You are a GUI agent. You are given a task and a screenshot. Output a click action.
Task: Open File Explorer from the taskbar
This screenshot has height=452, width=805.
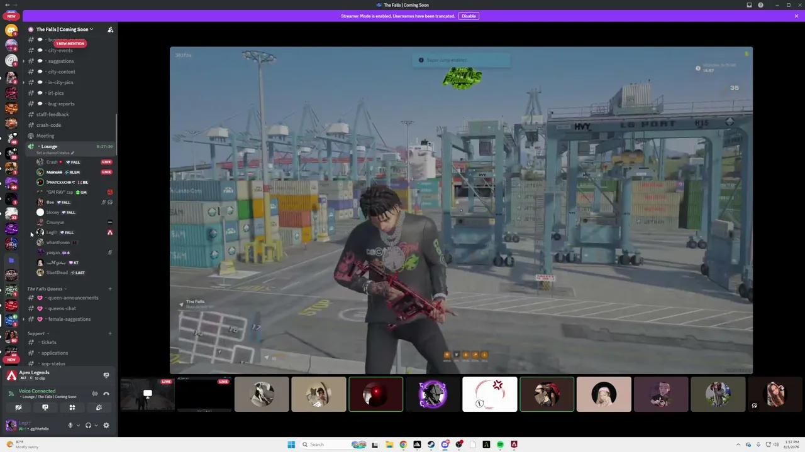[389, 444]
